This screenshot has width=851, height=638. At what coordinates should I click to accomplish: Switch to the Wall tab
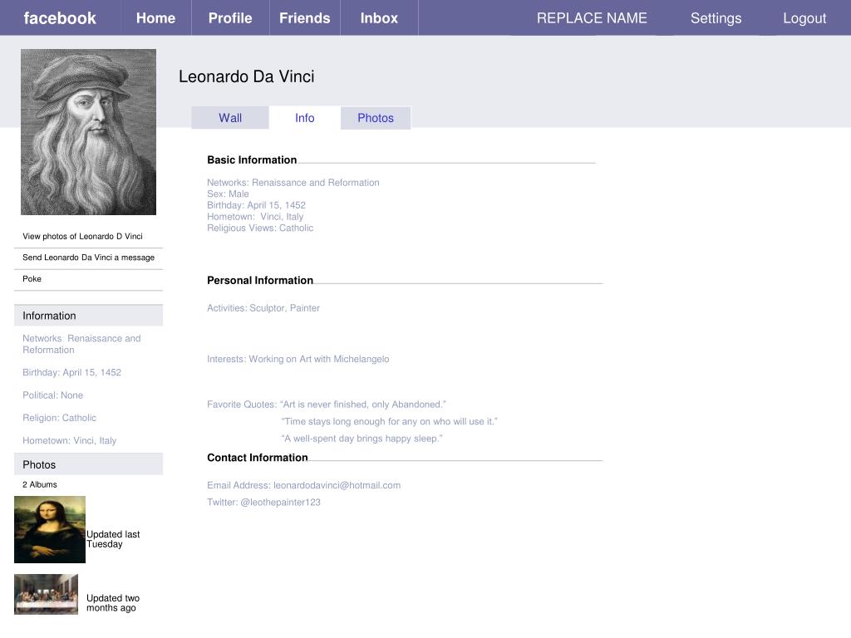pyautogui.click(x=230, y=118)
